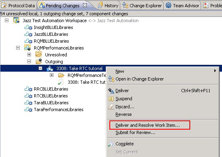
Task: Click the Unresolved folder icon
Action: click(x=39, y=54)
